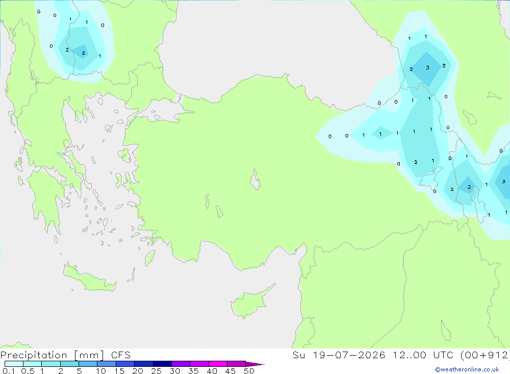Pick the lightest cyan 0.1–0.5 legend swatch
Screen dimensions: 510x374
pyautogui.click(x=14, y=364)
